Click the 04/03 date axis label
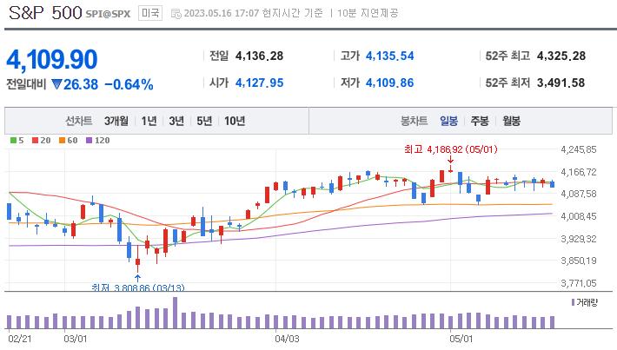Image resolution: width=617 pixels, height=350 pixels. pyautogui.click(x=287, y=339)
